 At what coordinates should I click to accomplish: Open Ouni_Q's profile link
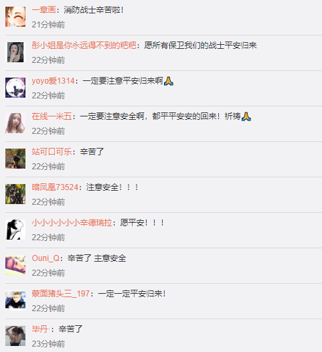[46, 258]
